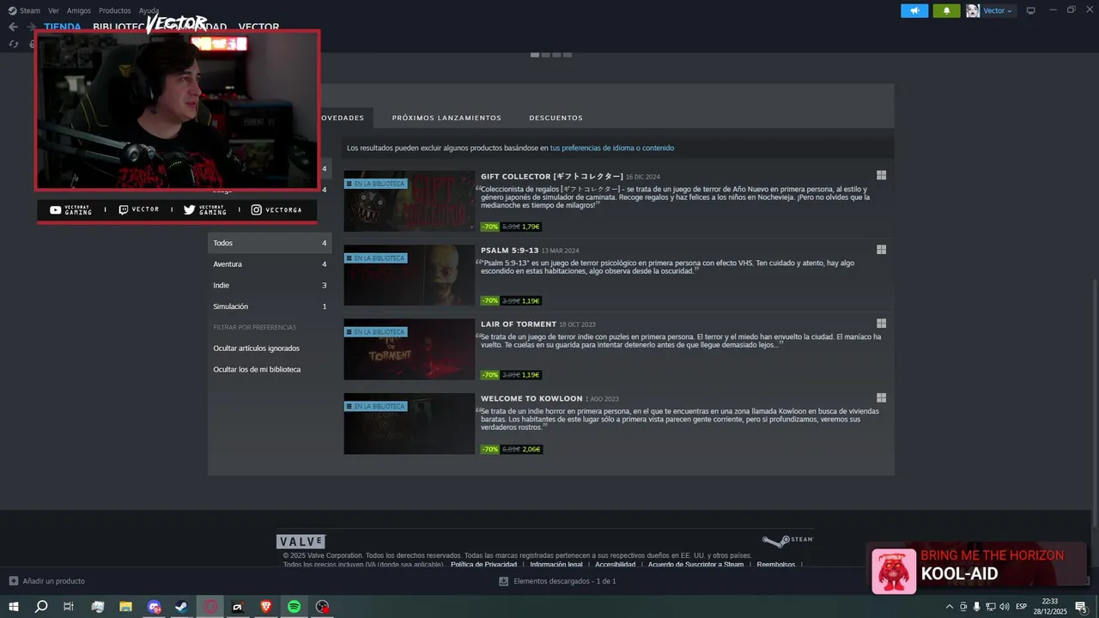Open the Windows Start menu
This screenshot has height=618, width=1099.
point(14,607)
